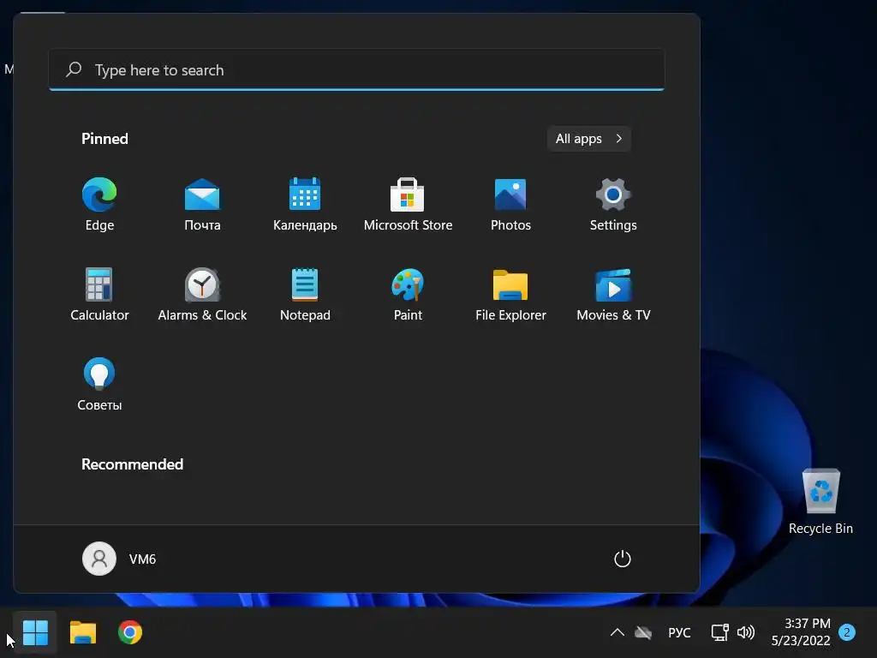Click the OneDrive cloud tray icon
The image size is (877, 658).
pos(643,632)
